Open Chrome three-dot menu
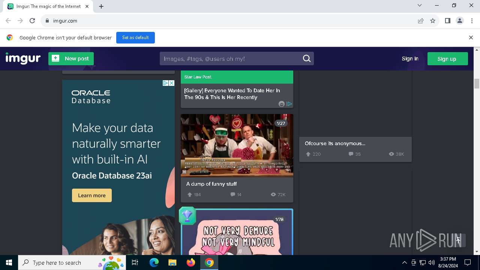480x270 pixels. pyautogui.click(x=471, y=21)
